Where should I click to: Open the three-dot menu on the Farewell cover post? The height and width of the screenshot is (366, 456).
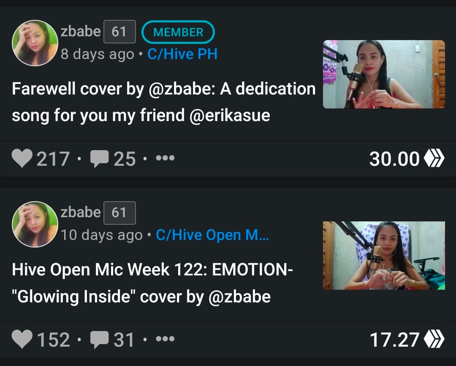point(165,158)
